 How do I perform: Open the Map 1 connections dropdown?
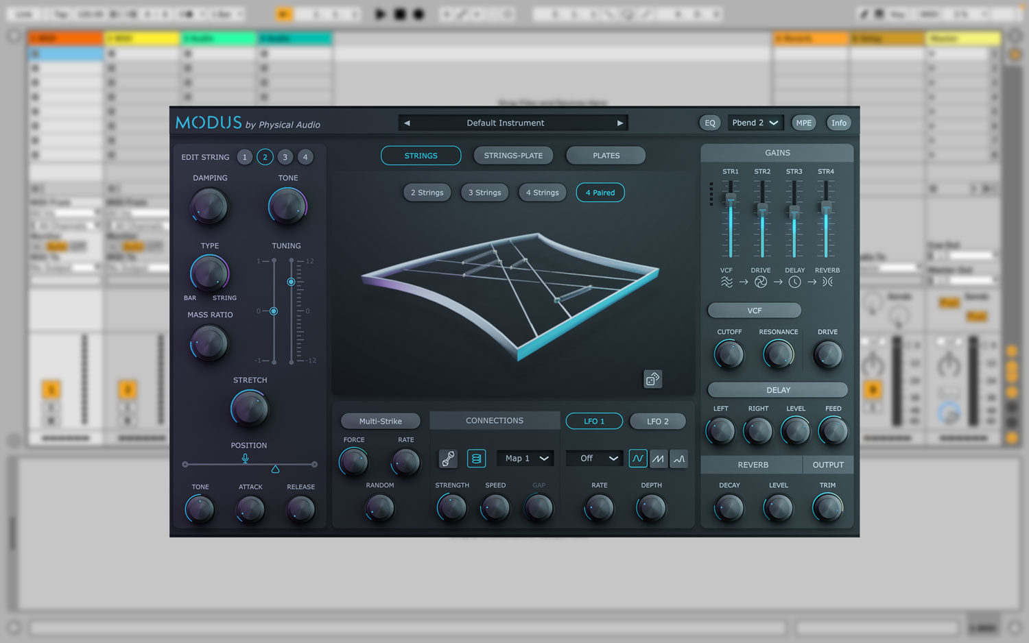point(525,459)
